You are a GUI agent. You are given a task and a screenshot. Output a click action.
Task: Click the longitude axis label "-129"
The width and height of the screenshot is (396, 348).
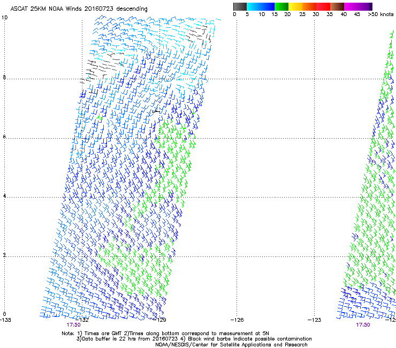[160, 320]
